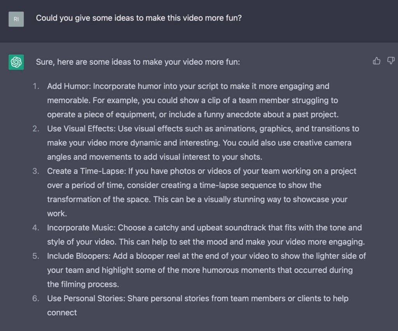
Task: Click the 'Use Personal Stories' list item
Action: tap(198, 305)
